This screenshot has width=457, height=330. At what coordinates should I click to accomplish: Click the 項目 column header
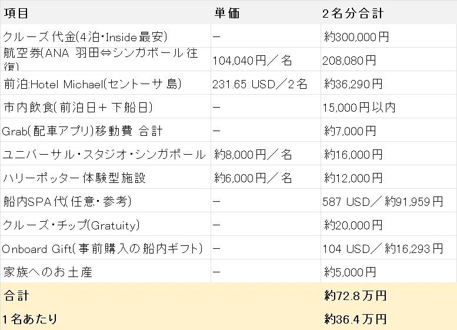[16, 13]
